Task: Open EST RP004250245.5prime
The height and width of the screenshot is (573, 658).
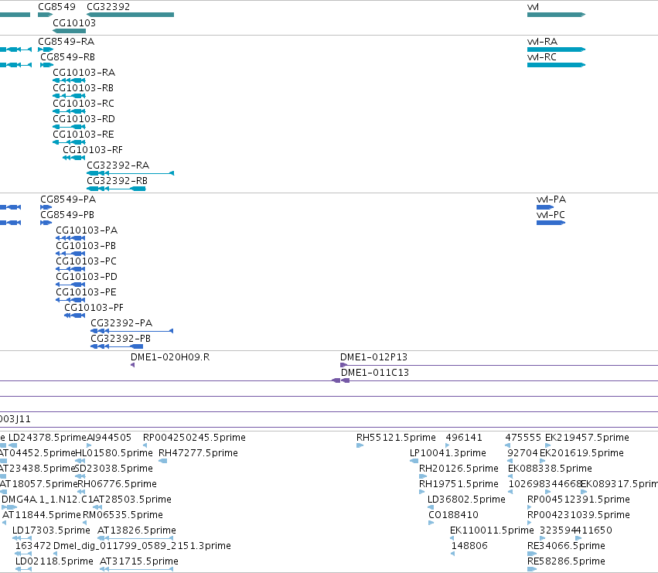Action: pos(194,438)
